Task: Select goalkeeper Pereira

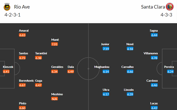Action: (169, 67)
